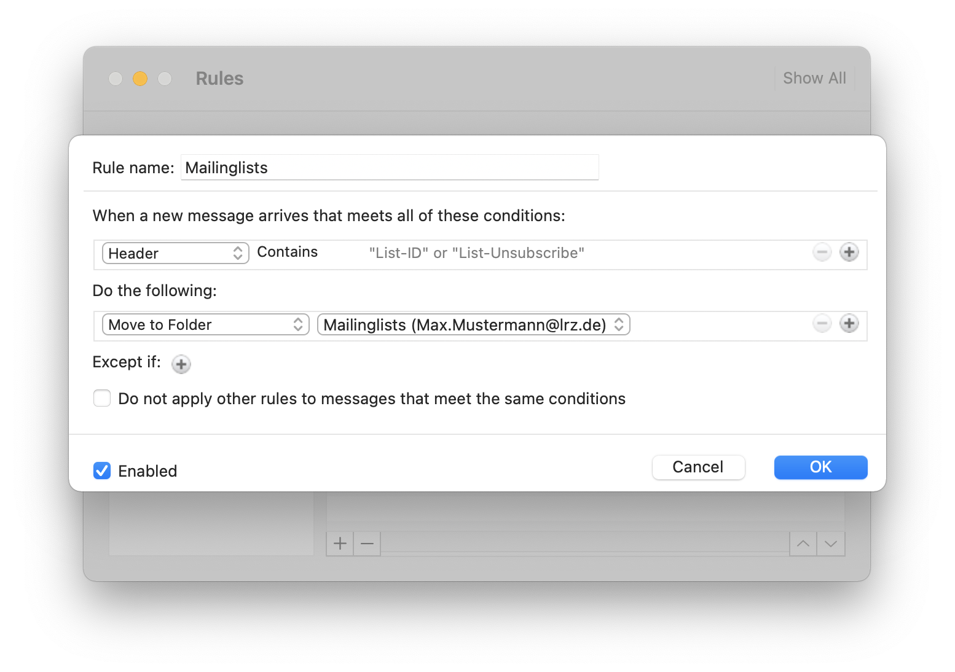This screenshot has width=955, height=672.
Task: Remove the Header condition via minus icon
Action: [822, 252]
